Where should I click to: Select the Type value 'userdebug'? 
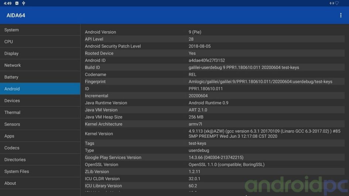point(199,150)
